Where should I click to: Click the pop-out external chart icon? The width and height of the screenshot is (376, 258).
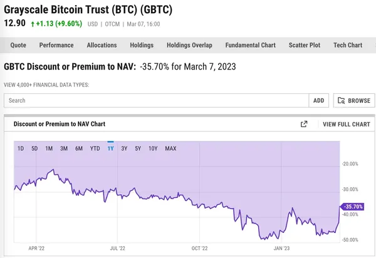point(304,124)
